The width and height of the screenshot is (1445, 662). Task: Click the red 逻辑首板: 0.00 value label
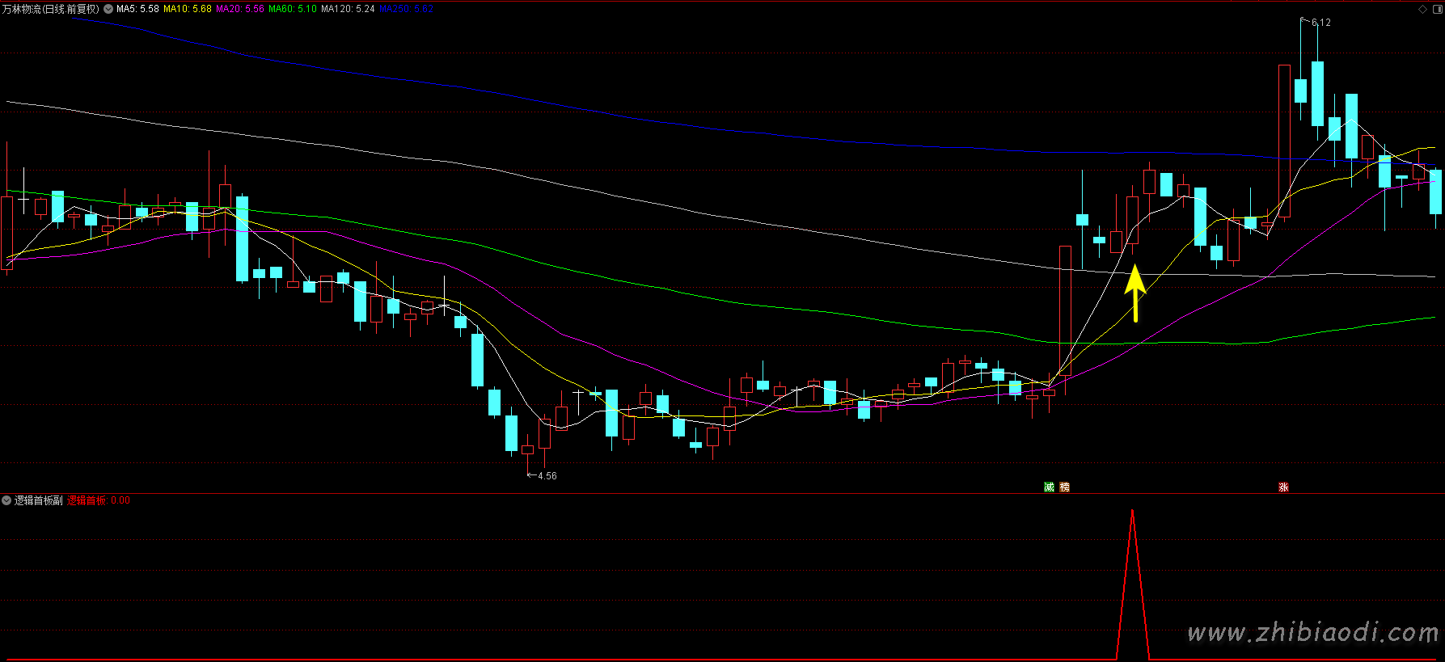pyautogui.click(x=99, y=500)
